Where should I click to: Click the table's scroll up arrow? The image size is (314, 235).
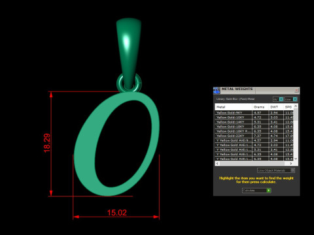tap(296, 106)
